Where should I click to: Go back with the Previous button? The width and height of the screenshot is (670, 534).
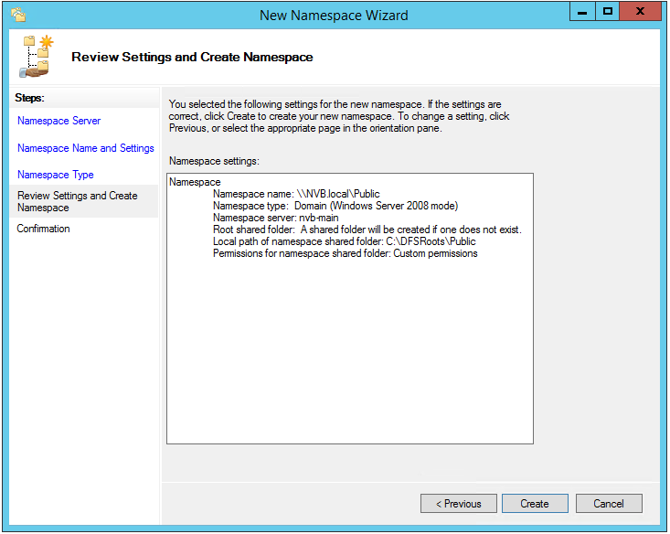click(459, 504)
